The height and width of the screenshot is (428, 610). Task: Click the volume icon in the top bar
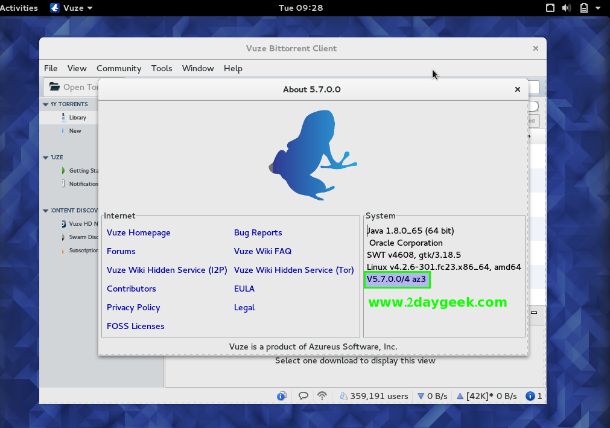coord(567,8)
